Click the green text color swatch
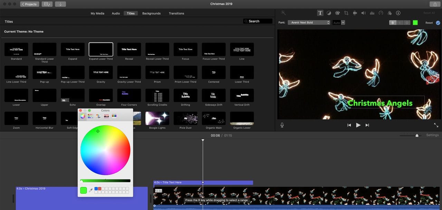The image size is (442, 210). coord(415,23)
